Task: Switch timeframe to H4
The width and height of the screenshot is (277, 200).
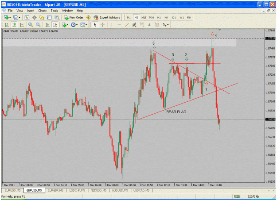Action: [166, 17]
